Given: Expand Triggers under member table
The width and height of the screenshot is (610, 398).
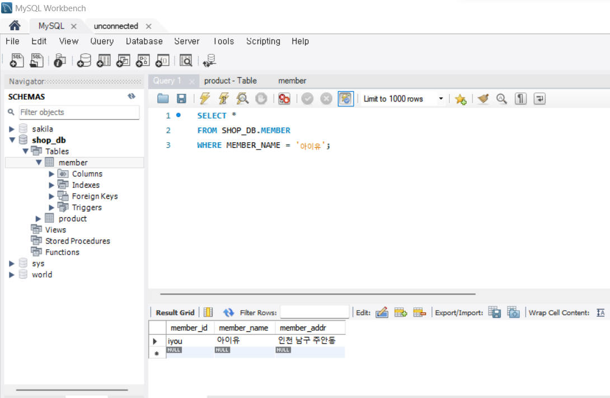Looking at the screenshot, I should pos(51,207).
